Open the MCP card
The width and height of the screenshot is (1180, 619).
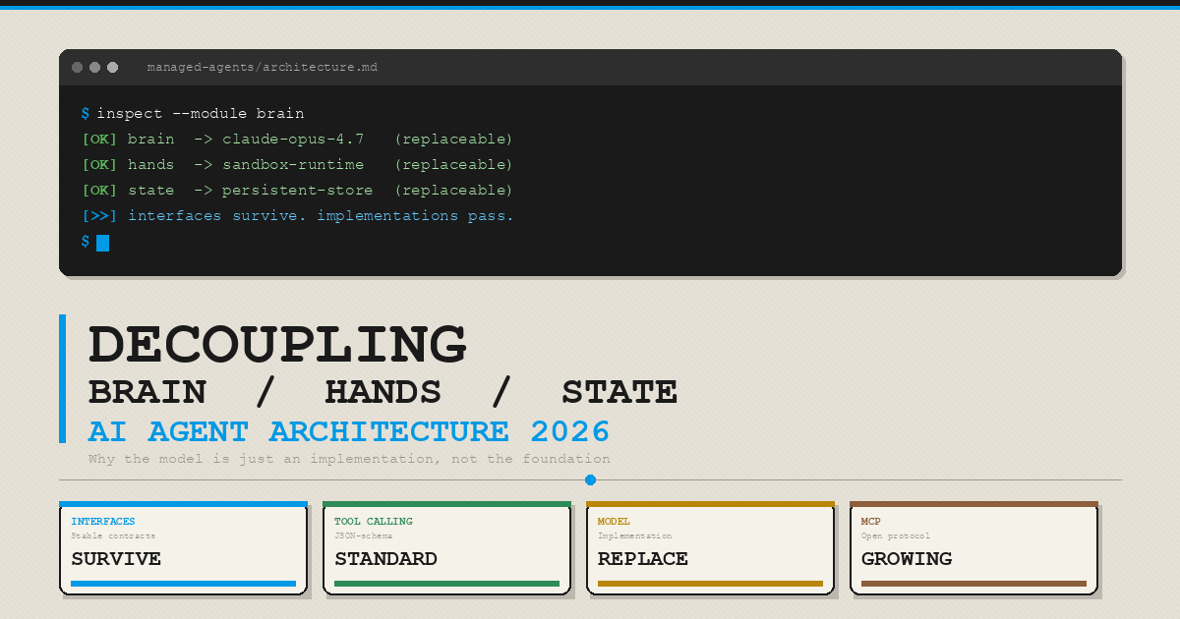click(973, 548)
